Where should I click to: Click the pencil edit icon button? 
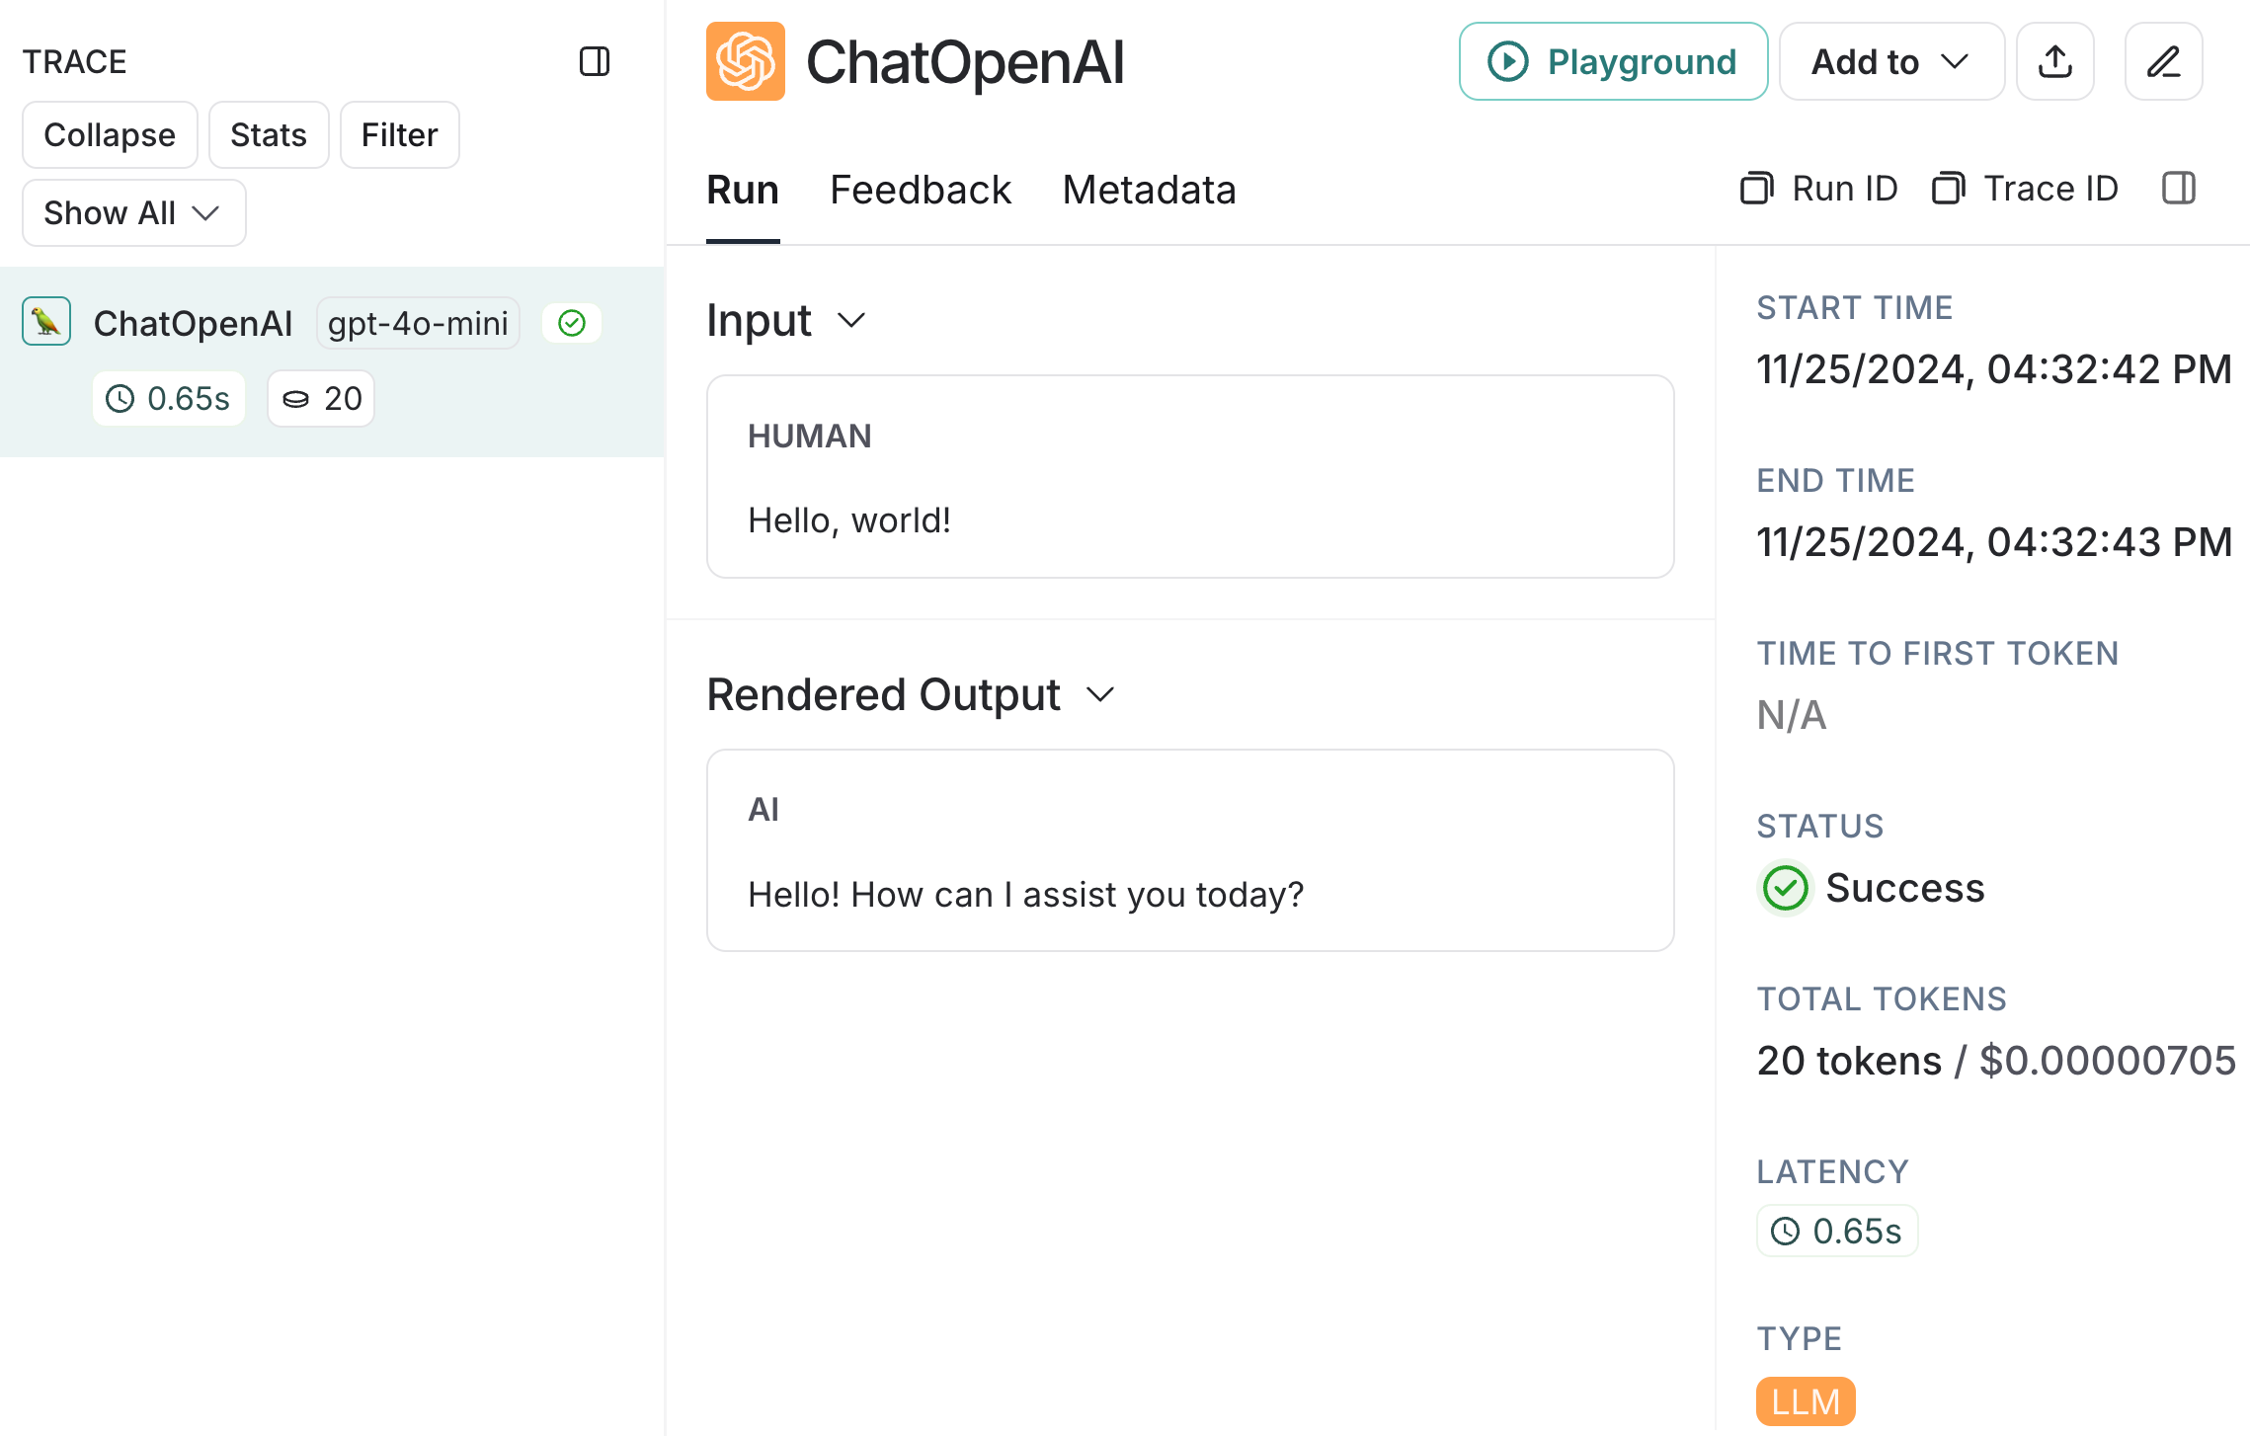[2163, 61]
